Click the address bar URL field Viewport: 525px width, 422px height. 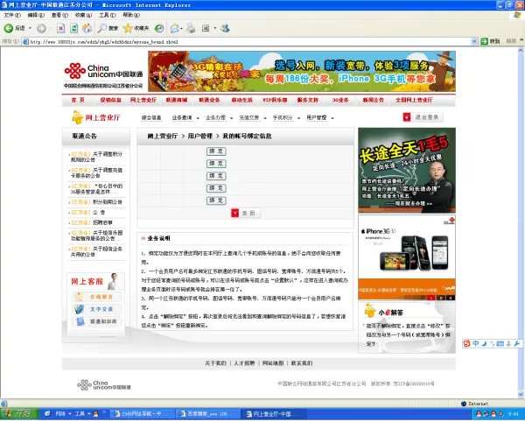pyautogui.click(x=246, y=41)
